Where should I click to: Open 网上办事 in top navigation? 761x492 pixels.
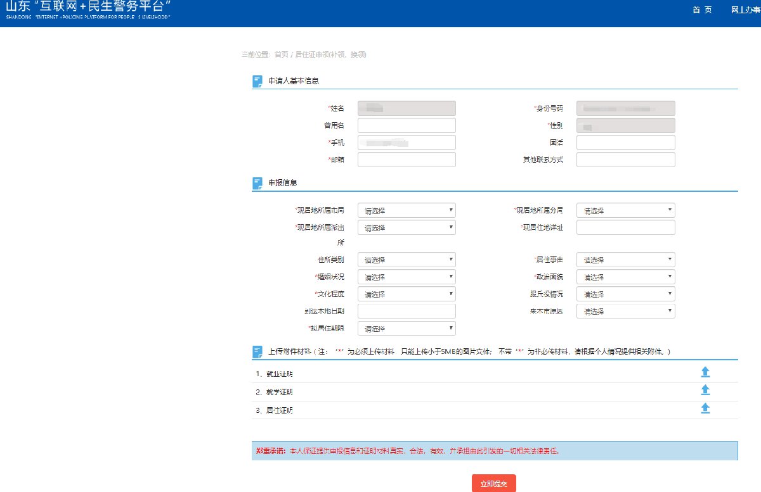745,10
